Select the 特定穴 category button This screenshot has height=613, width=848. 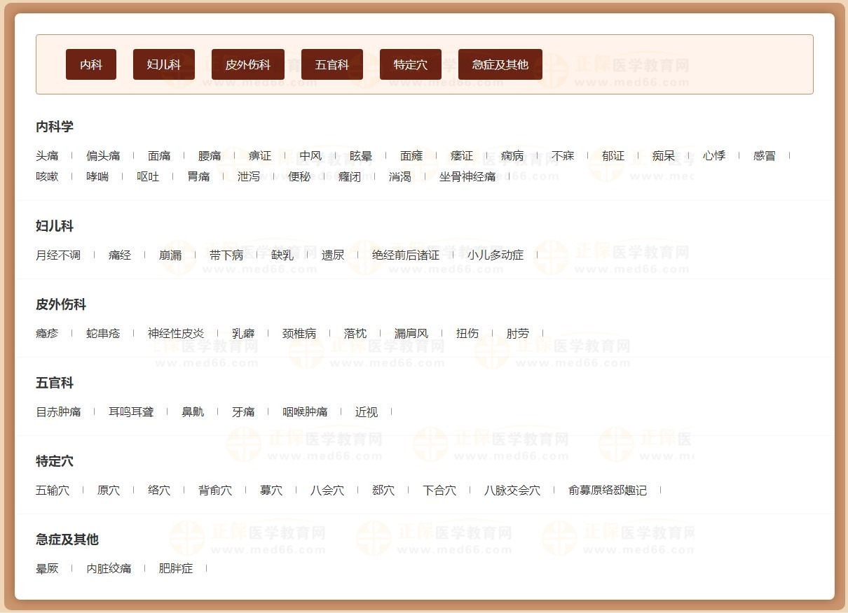tap(409, 64)
